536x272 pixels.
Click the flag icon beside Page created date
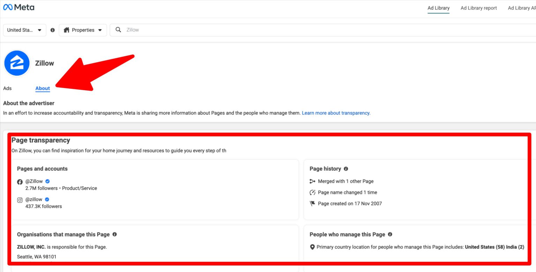[x=312, y=203]
